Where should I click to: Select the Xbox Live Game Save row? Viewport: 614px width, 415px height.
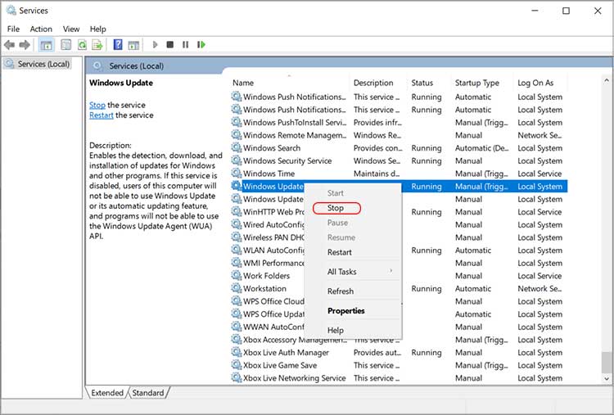point(399,365)
